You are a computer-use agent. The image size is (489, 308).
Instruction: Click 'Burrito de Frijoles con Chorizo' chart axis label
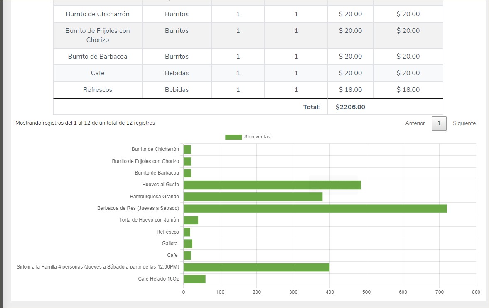[x=145, y=161]
